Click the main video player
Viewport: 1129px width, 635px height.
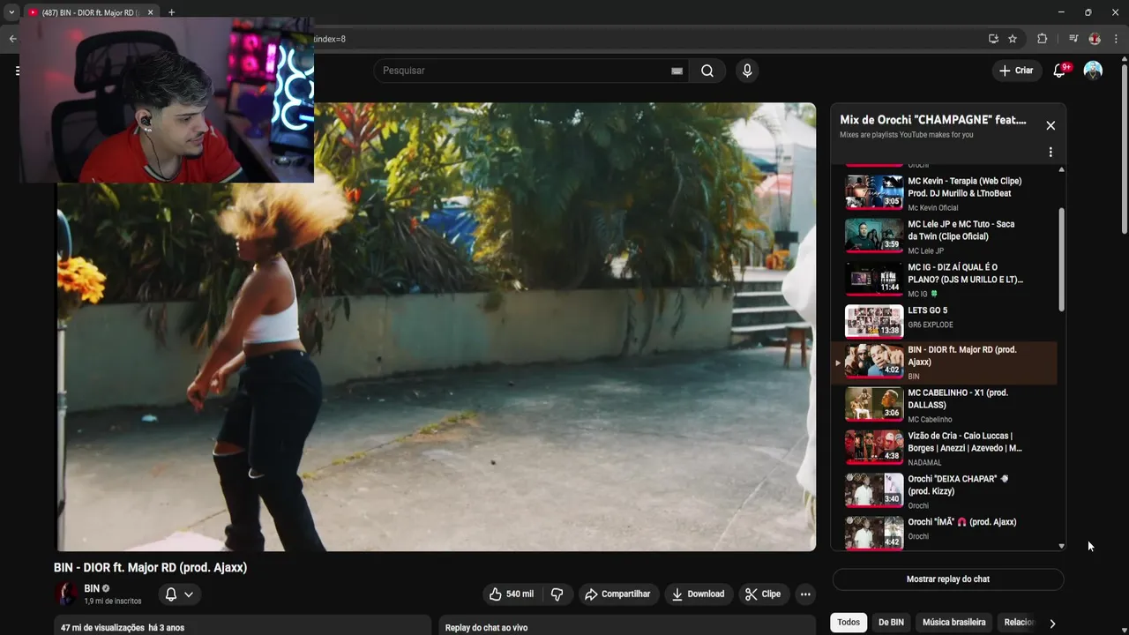437,326
